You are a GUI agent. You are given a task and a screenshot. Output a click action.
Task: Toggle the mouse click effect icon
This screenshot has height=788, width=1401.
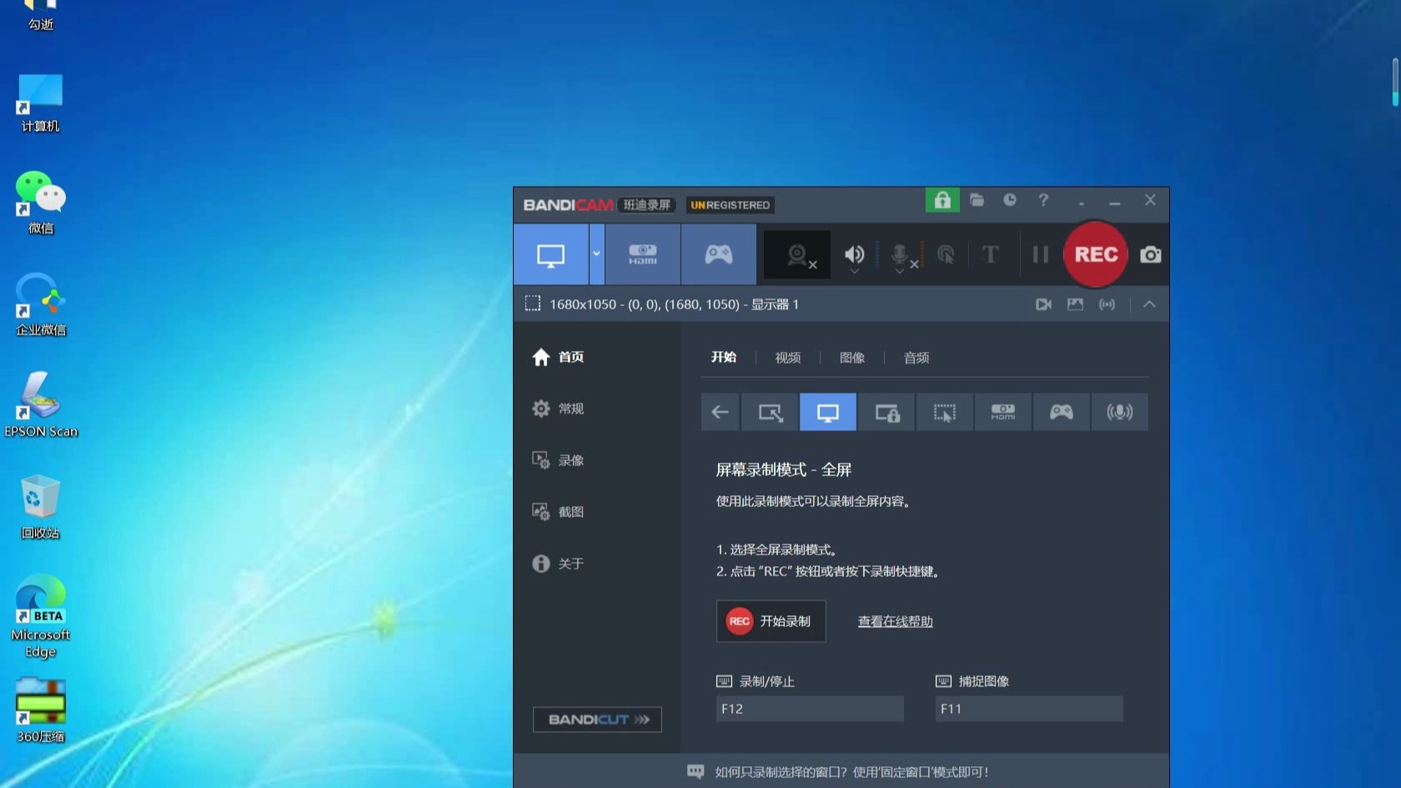(x=946, y=255)
